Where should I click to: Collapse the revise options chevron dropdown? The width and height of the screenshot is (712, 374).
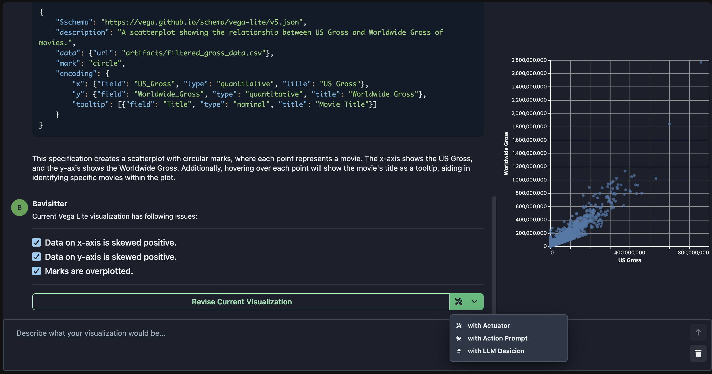point(474,302)
